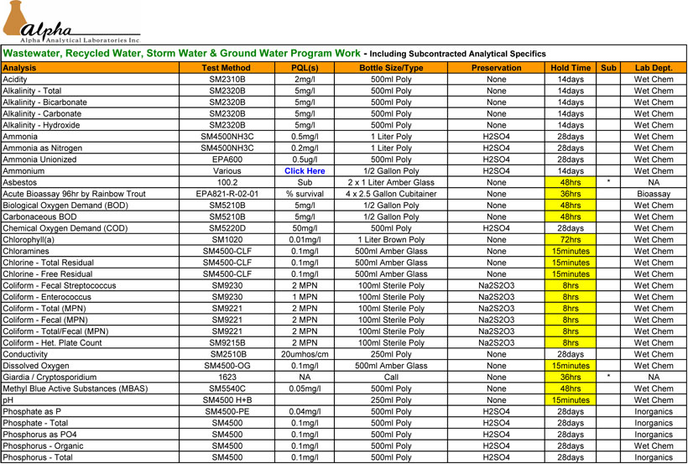Select the 'Lab Dept.' column header
The width and height of the screenshot is (688, 464).
(654, 68)
